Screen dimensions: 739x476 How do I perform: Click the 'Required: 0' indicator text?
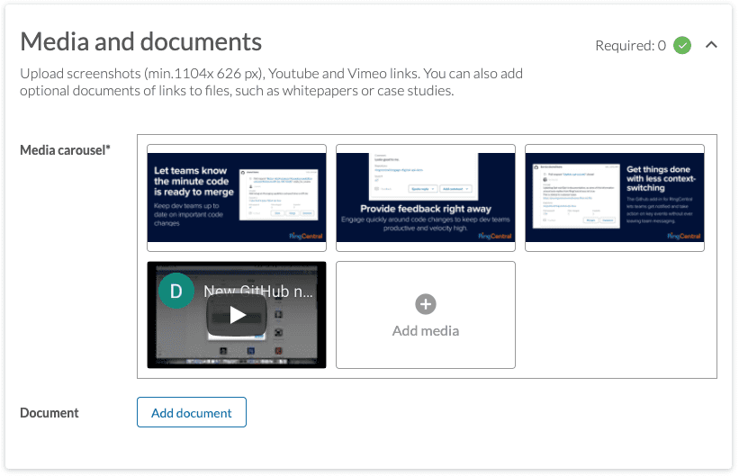(630, 46)
